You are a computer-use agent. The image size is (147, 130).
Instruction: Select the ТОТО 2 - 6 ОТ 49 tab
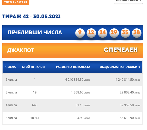coord(16,2)
